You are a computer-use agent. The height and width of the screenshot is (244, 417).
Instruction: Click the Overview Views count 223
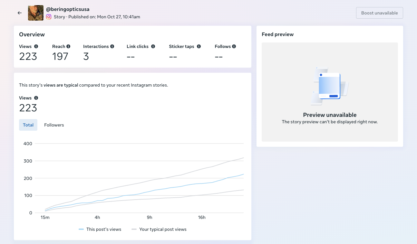click(28, 56)
